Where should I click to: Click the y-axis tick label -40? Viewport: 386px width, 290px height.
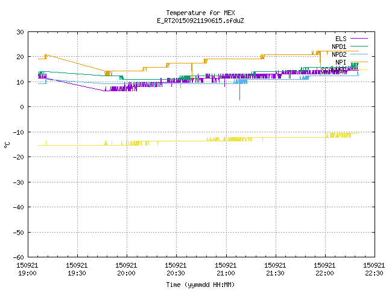point(19,207)
